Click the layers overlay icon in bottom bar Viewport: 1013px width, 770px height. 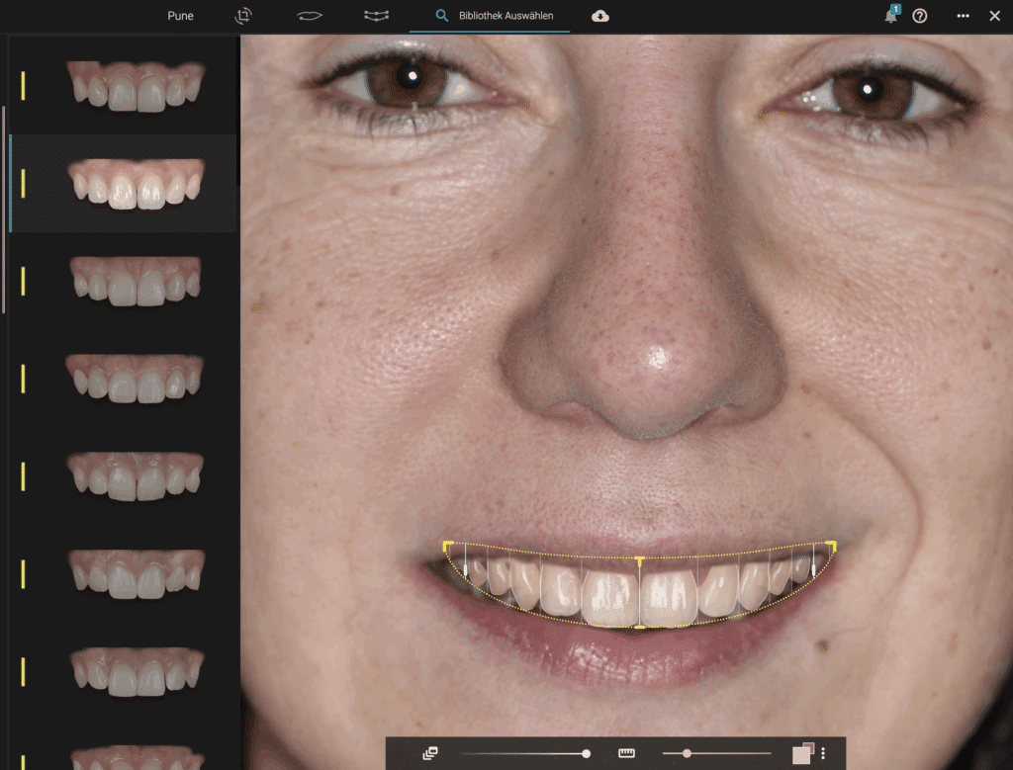coord(429,753)
